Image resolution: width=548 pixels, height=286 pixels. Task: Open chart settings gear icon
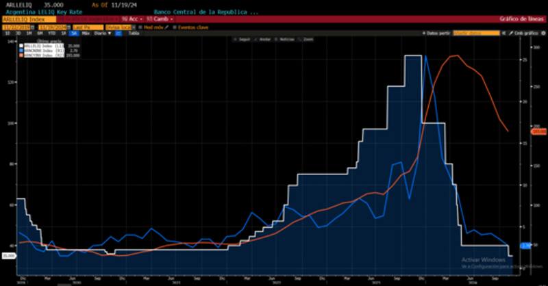(x=540, y=32)
